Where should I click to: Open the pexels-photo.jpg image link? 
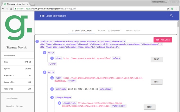(x=93, y=104)
